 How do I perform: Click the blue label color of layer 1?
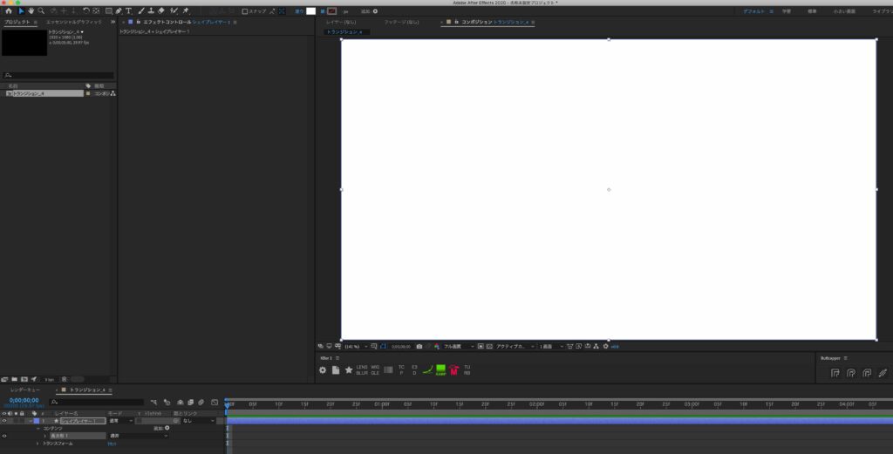[37, 421]
